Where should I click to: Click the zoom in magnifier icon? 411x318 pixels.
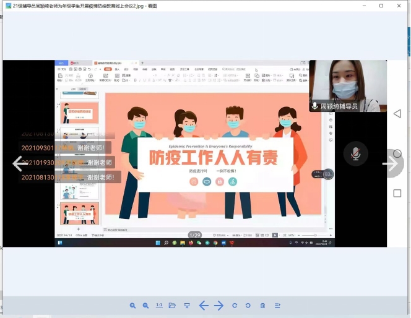pyautogui.click(x=132, y=306)
